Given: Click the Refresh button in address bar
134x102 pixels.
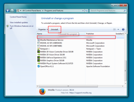Looking at the screenshot, I should 86,11.
